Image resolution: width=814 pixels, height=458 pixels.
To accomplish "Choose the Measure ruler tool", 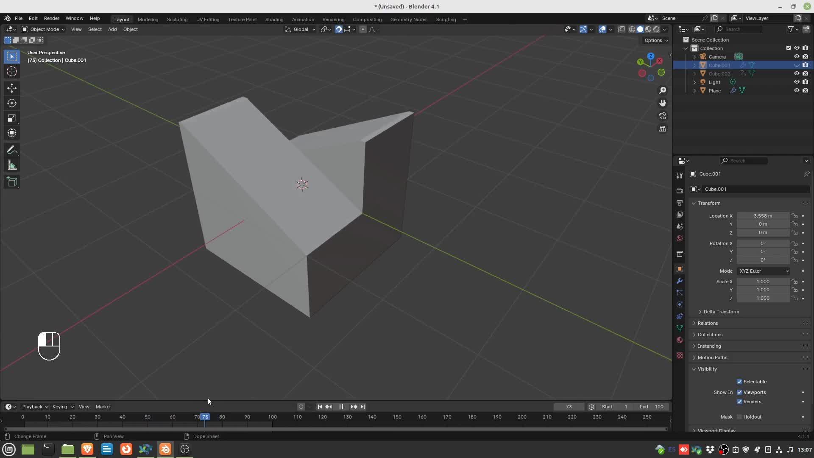I will (x=12, y=165).
